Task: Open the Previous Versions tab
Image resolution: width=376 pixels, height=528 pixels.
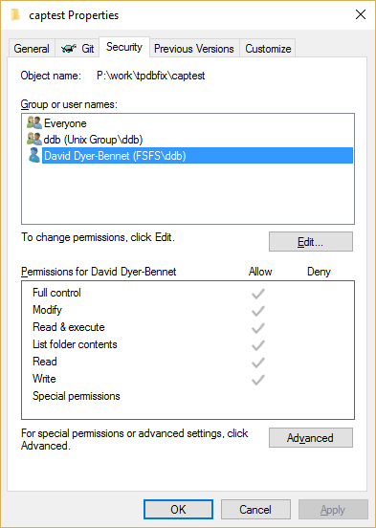Action: pyautogui.click(x=194, y=49)
